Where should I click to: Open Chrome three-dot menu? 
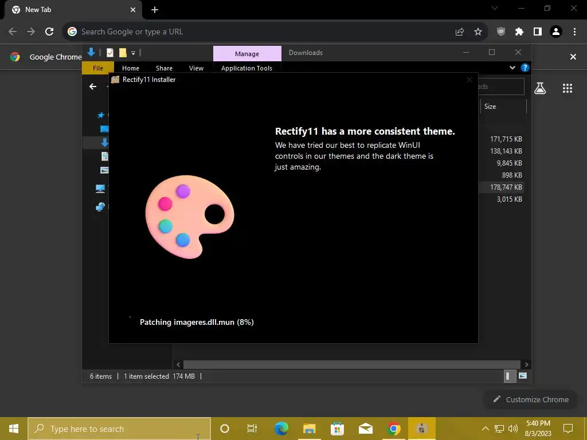click(x=574, y=32)
